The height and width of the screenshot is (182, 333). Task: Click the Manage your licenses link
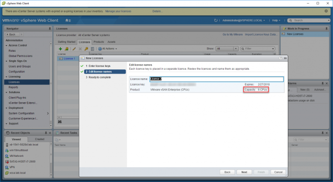coord(118,11)
